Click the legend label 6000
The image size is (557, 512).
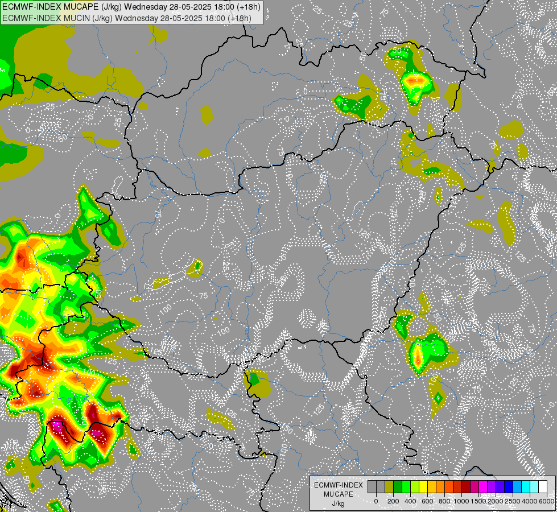[546, 501]
